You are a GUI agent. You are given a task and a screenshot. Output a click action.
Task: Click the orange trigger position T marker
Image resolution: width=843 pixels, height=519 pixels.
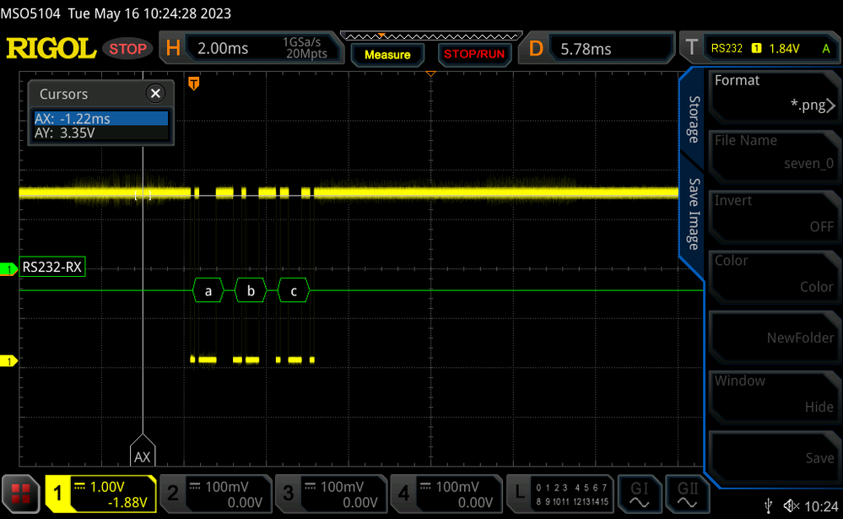[x=194, y=83]
